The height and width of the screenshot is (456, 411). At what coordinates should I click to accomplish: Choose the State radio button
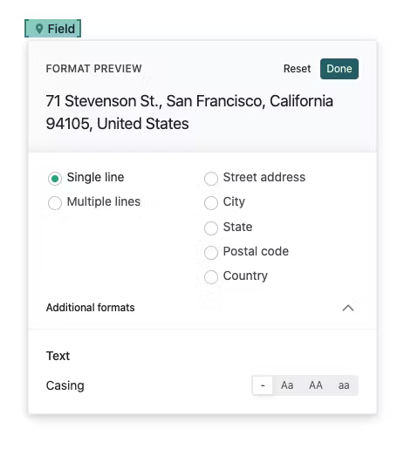[211, 228]
